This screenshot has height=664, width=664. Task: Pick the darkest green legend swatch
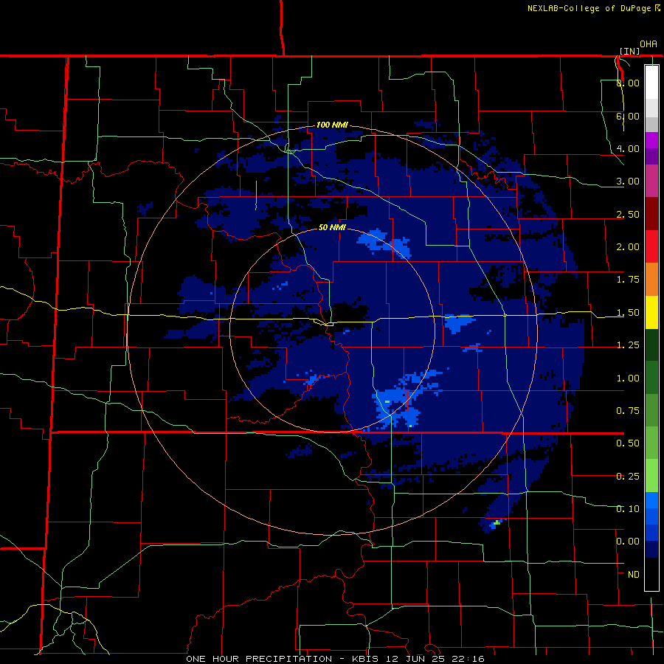(651, 345)
